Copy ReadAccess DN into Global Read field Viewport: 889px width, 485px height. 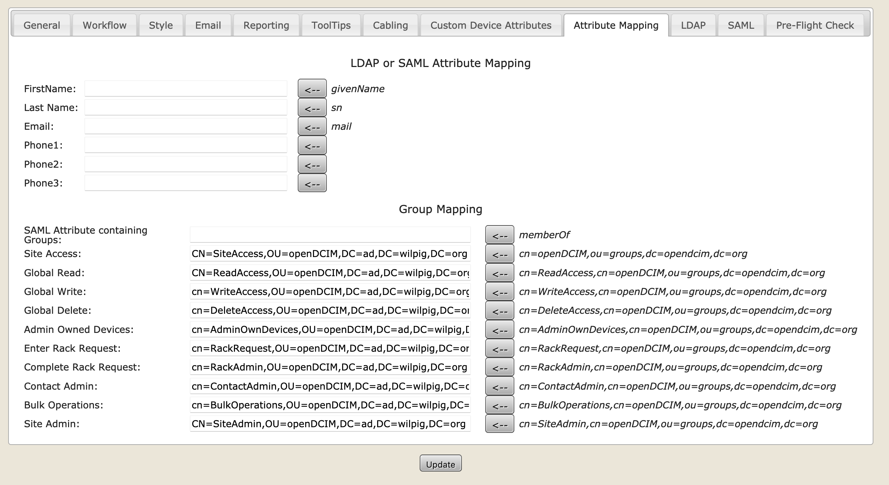(500, 273)
